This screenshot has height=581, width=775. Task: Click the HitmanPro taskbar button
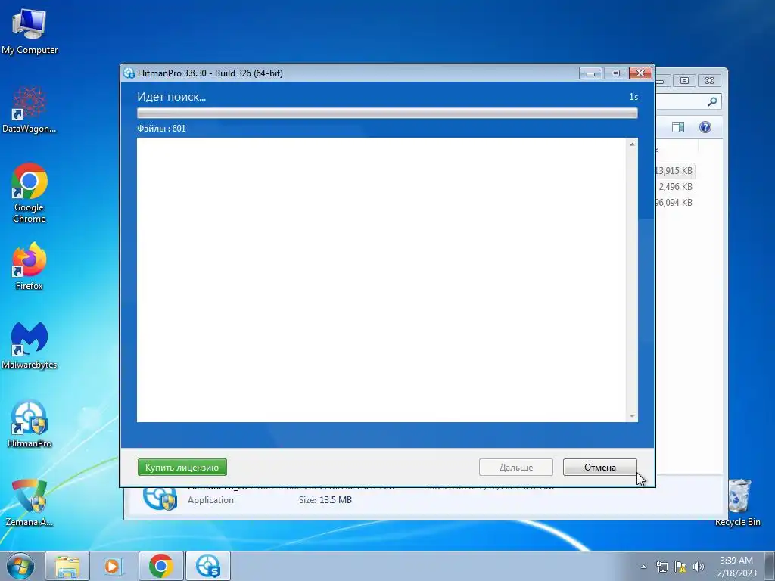click(x=207, y=566)
